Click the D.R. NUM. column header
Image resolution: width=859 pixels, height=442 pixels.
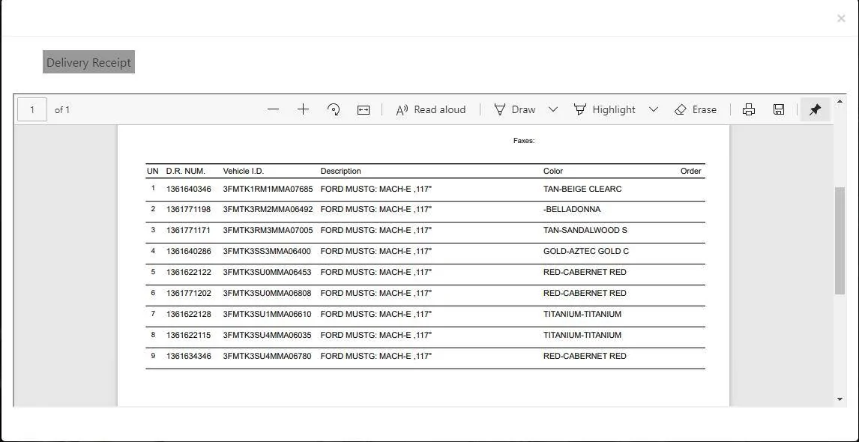click(x=186, y=171)
